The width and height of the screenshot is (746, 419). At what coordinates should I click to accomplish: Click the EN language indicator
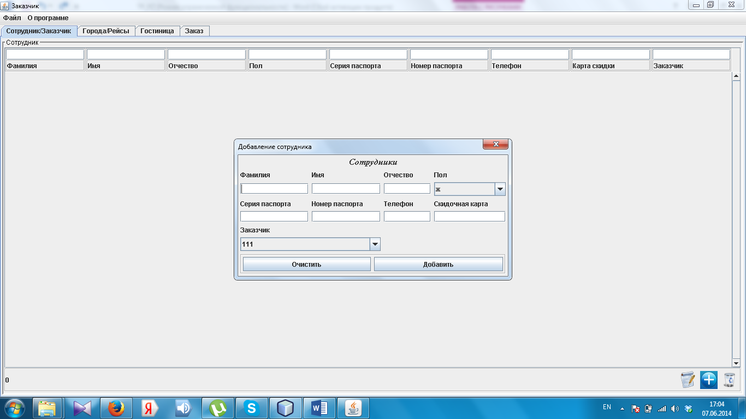(607, 408)
